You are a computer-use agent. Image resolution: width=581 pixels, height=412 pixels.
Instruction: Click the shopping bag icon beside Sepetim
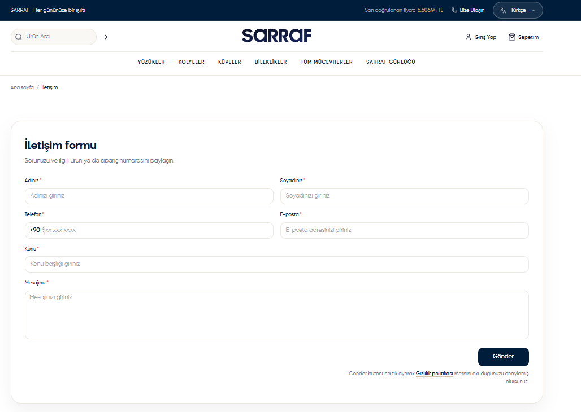[511, 37]
